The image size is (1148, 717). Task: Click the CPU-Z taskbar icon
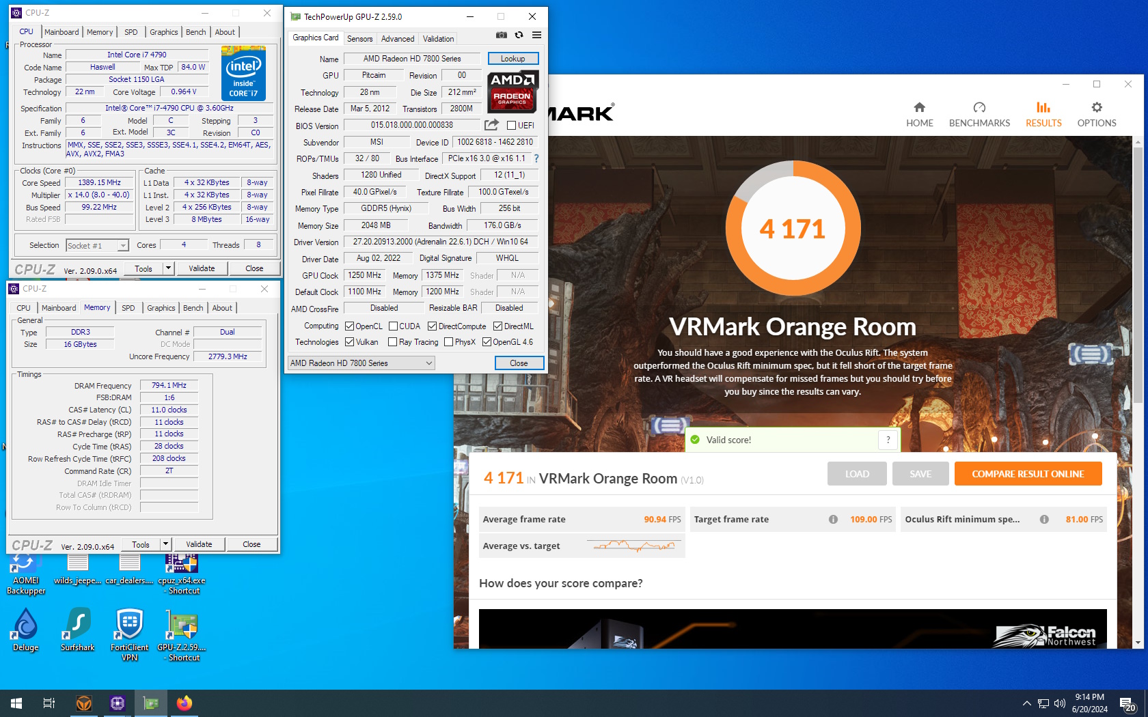(x=118, y=703)
